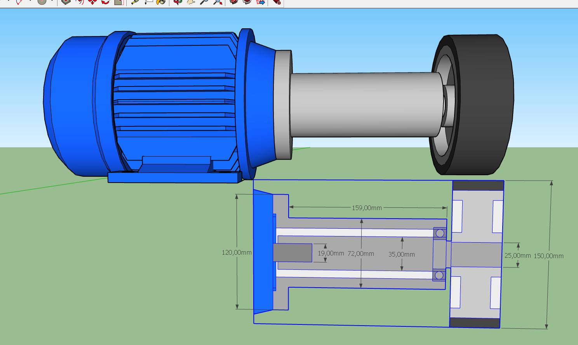Click Send to LayOut icon
The height and width of the screenshot is (345, 578).
(261, 2)
